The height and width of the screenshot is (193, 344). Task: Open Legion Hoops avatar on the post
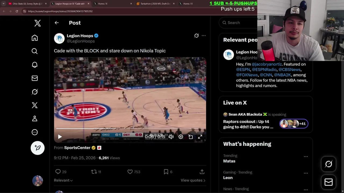(x=59, y=38)
